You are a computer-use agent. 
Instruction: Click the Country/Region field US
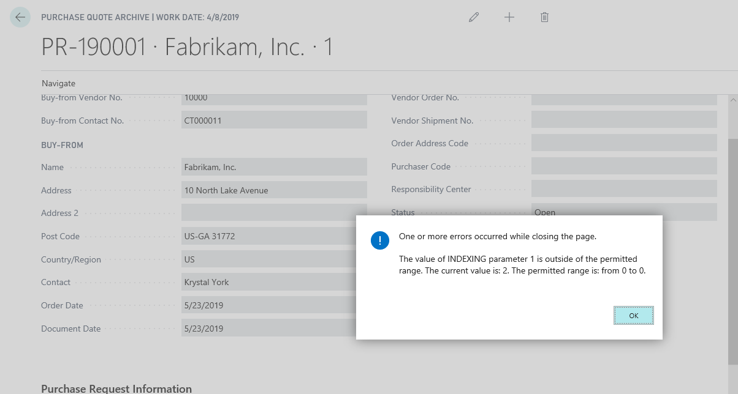tap(268, 259)
